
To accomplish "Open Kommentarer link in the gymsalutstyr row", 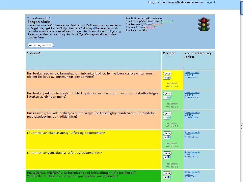I will (x=192, y=152).
